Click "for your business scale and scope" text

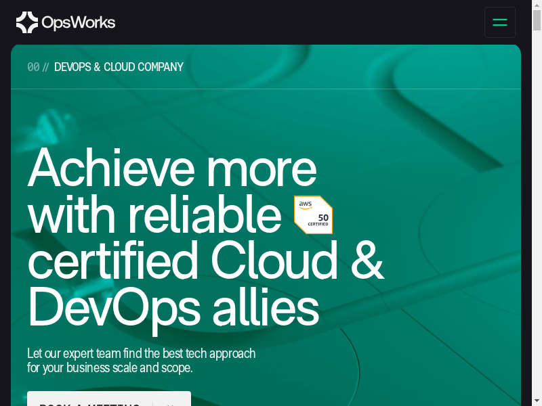(110, 368)
